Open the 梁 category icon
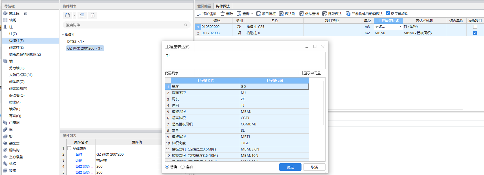 pyautogui.click(x=5, y=129)
